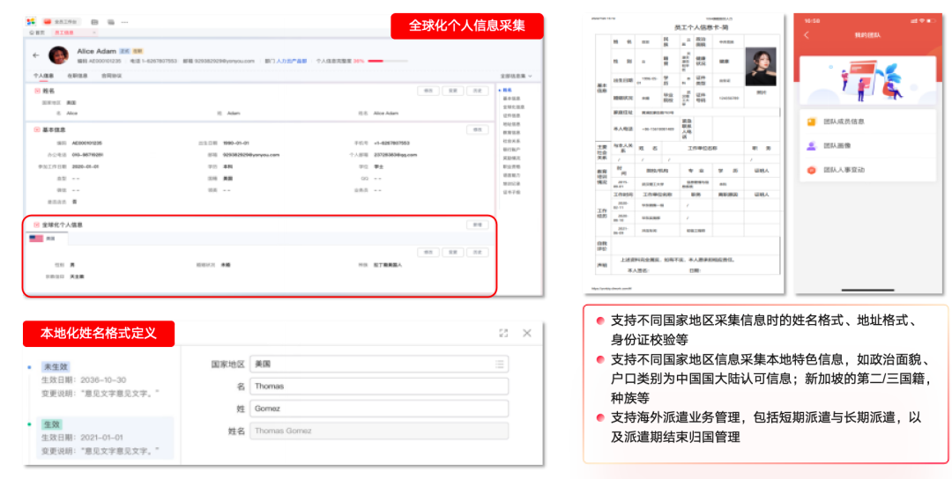
Task: Tap the 团队画像 icon in mobile list
Action: (811, 145)
